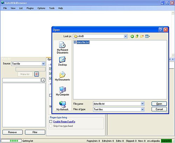Expand the Look in AWB folder dropdown
Viewport: 175px width, 143px height.
coord(125,36)
